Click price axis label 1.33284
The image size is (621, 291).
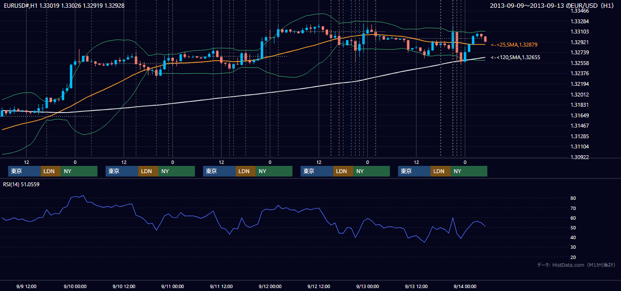[x=580, y=21]
